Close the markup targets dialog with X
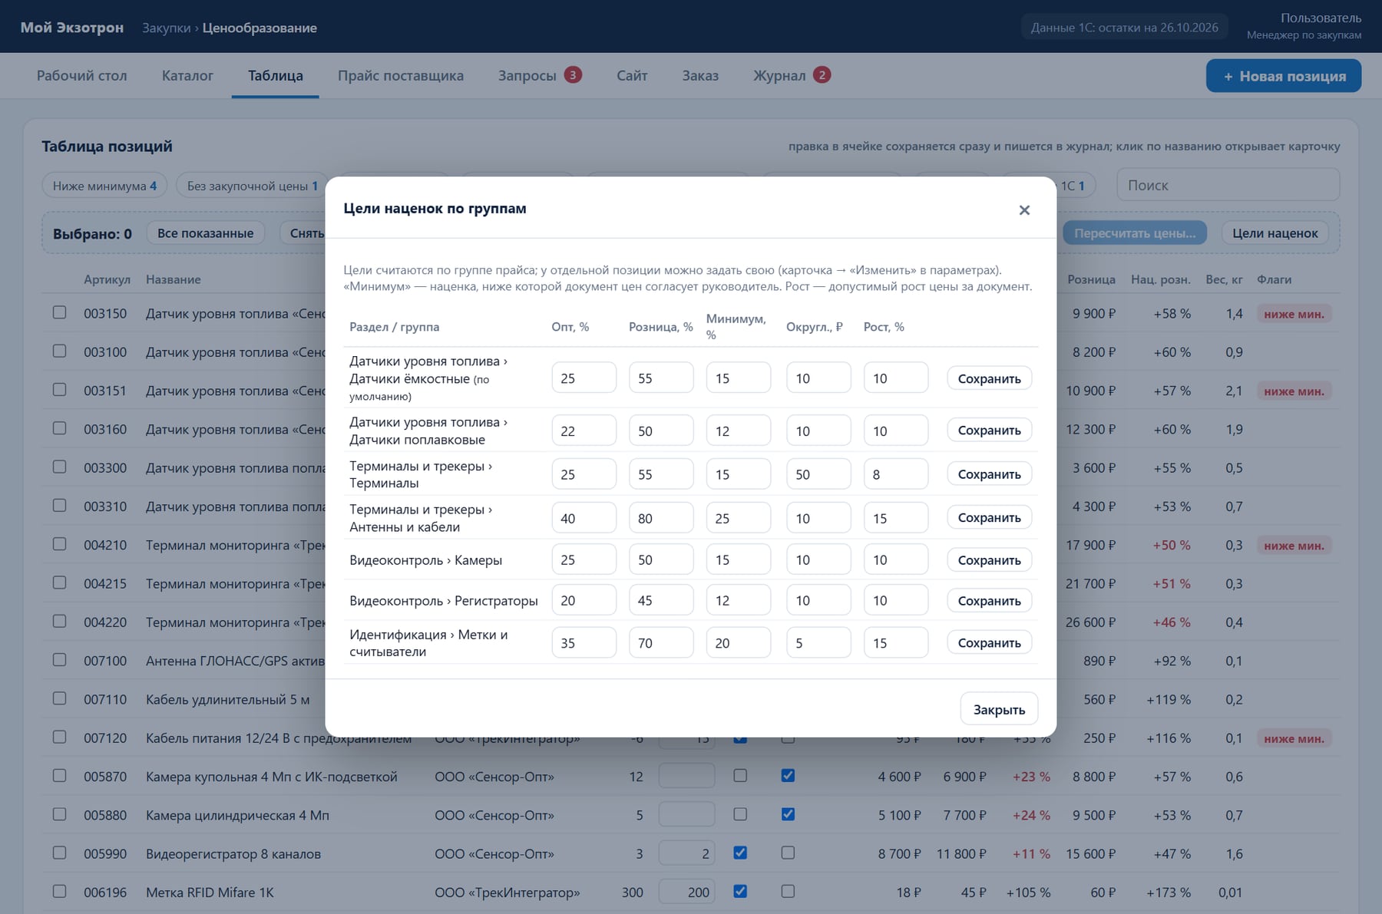 [1024, 210]
